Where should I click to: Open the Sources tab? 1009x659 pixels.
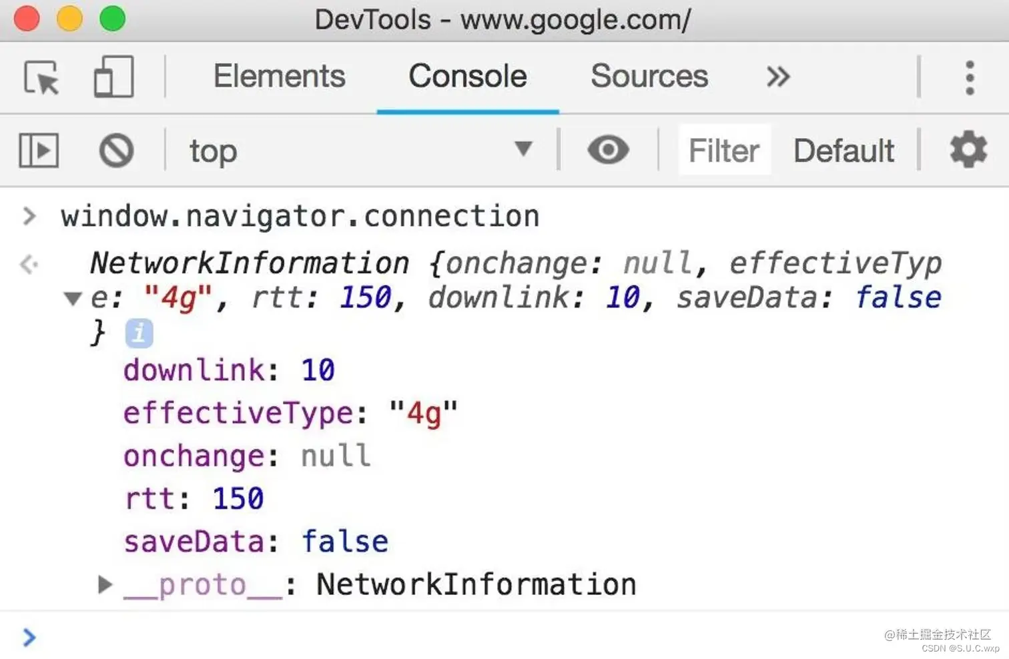click(x=649, y=76)
